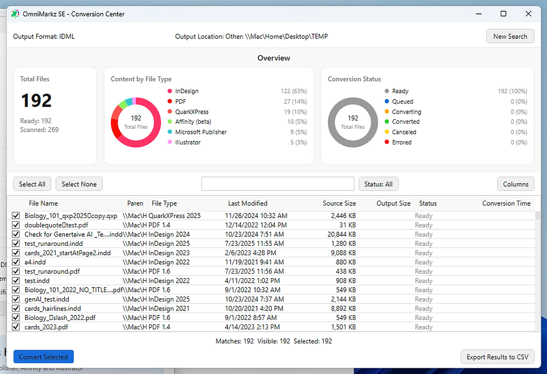The width and height of the screenshot is (547, 374).
Task: Click the New Search button
Action: (x=510, y=36)
